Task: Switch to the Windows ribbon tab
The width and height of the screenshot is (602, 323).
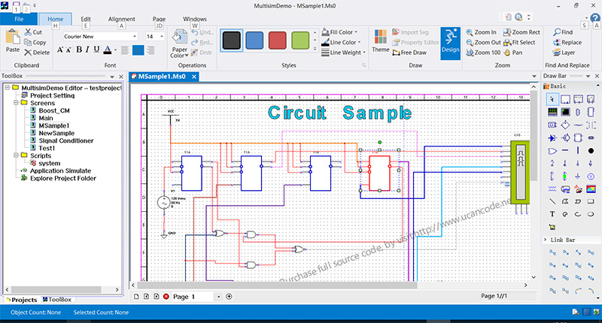Action: (195, 20)
